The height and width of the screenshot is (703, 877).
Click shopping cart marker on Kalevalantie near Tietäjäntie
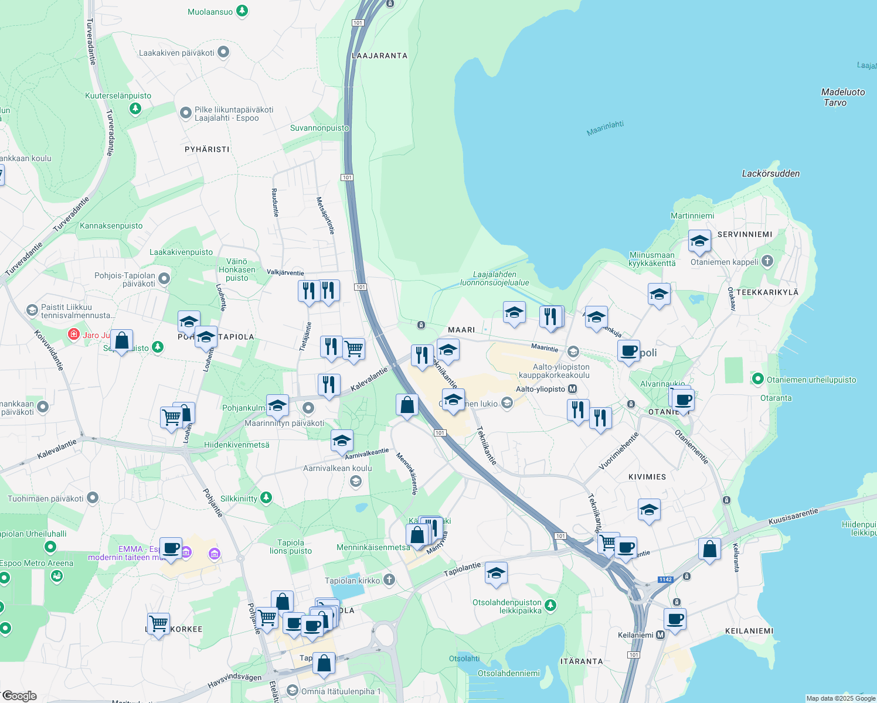pyautogui.click(x=353, y=350)
